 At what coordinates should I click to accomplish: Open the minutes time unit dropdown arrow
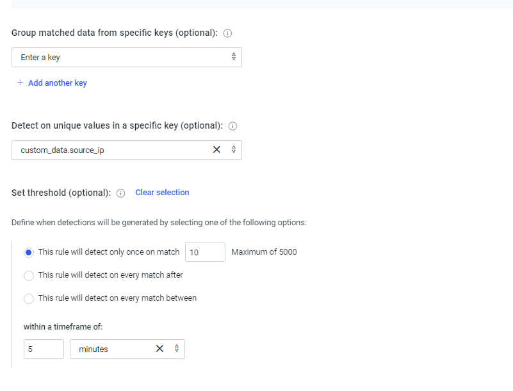pyautogui.click(x=177, y=349)
